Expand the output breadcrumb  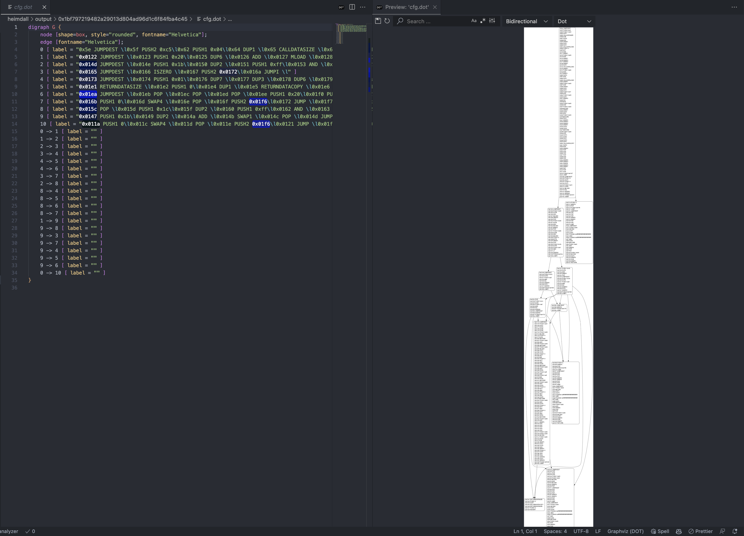point(43,19)
